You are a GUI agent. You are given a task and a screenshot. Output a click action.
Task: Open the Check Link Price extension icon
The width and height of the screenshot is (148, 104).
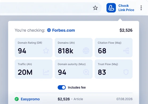pyautogui.click(x=111, y=8)
